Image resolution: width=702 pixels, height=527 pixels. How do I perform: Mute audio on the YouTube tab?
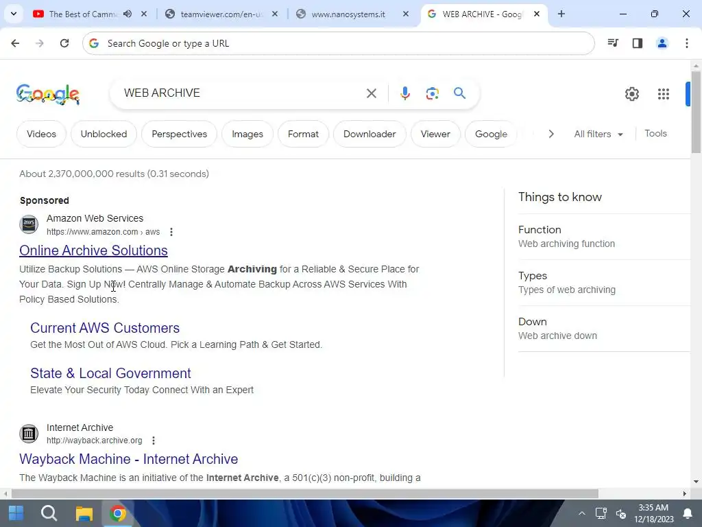[128, 14]
